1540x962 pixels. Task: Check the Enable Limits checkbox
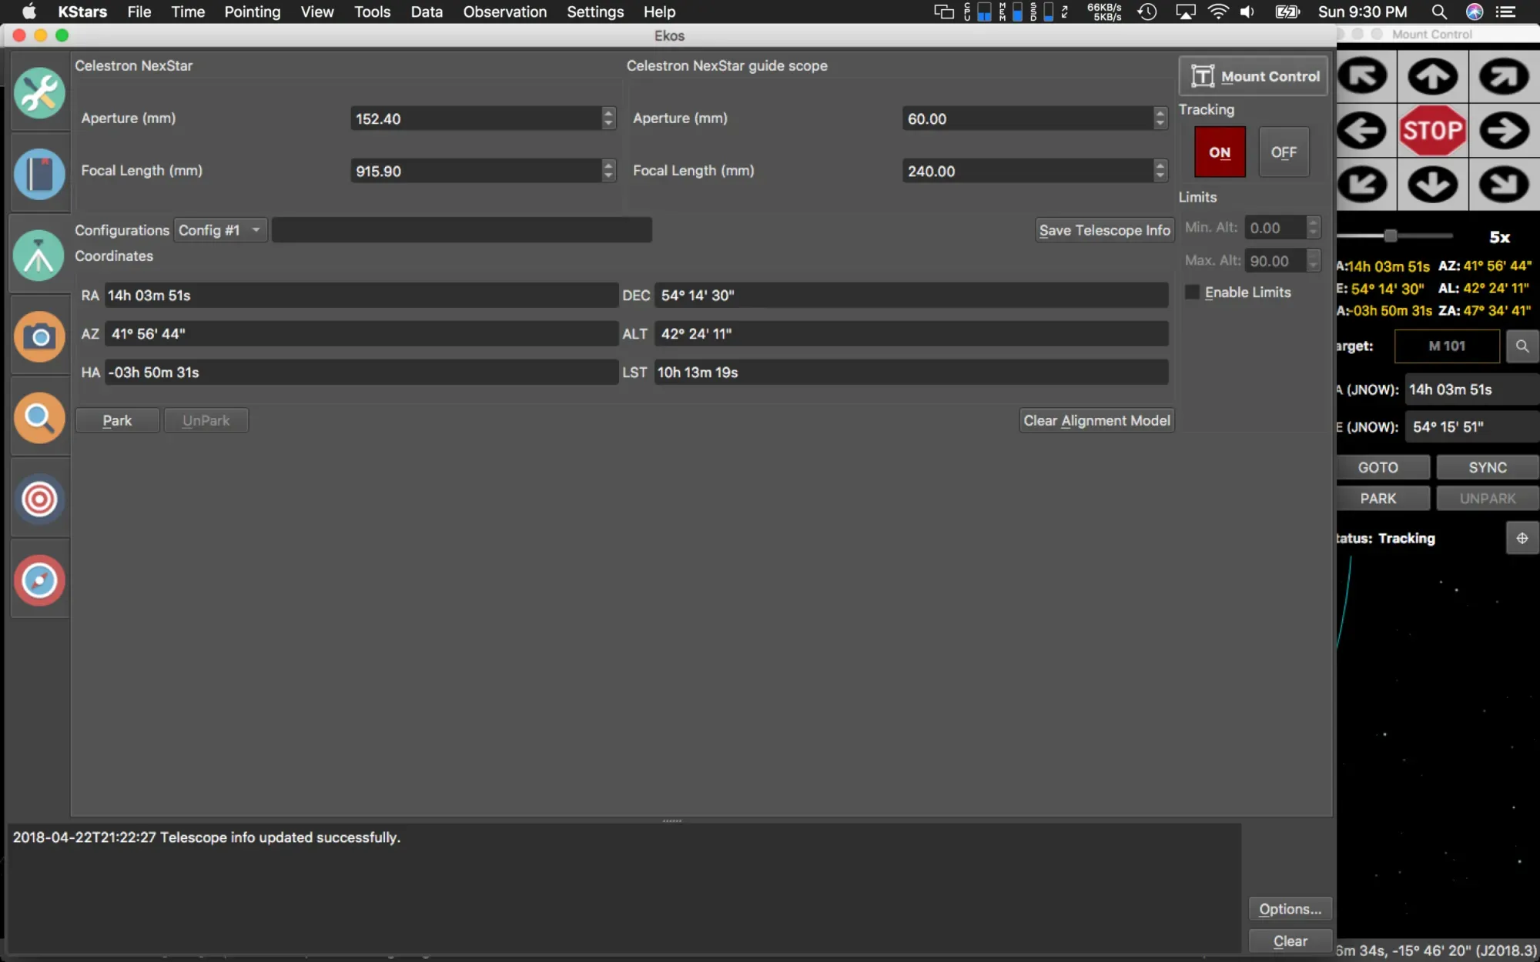(1193, 292)
